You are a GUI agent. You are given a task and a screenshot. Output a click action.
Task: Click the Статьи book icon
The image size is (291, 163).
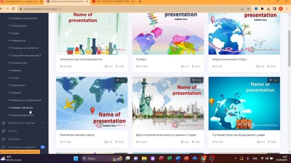point(4,131)
